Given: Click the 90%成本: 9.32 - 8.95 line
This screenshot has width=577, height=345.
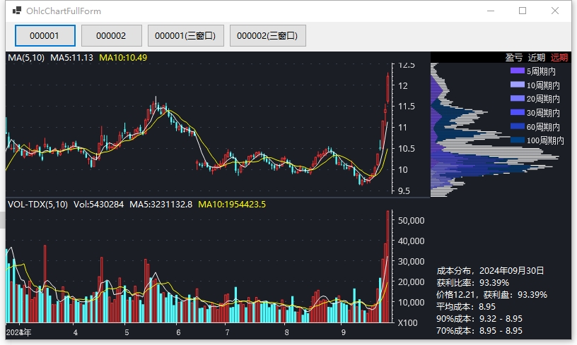Looking at the screenshot, I should point(479,319).
